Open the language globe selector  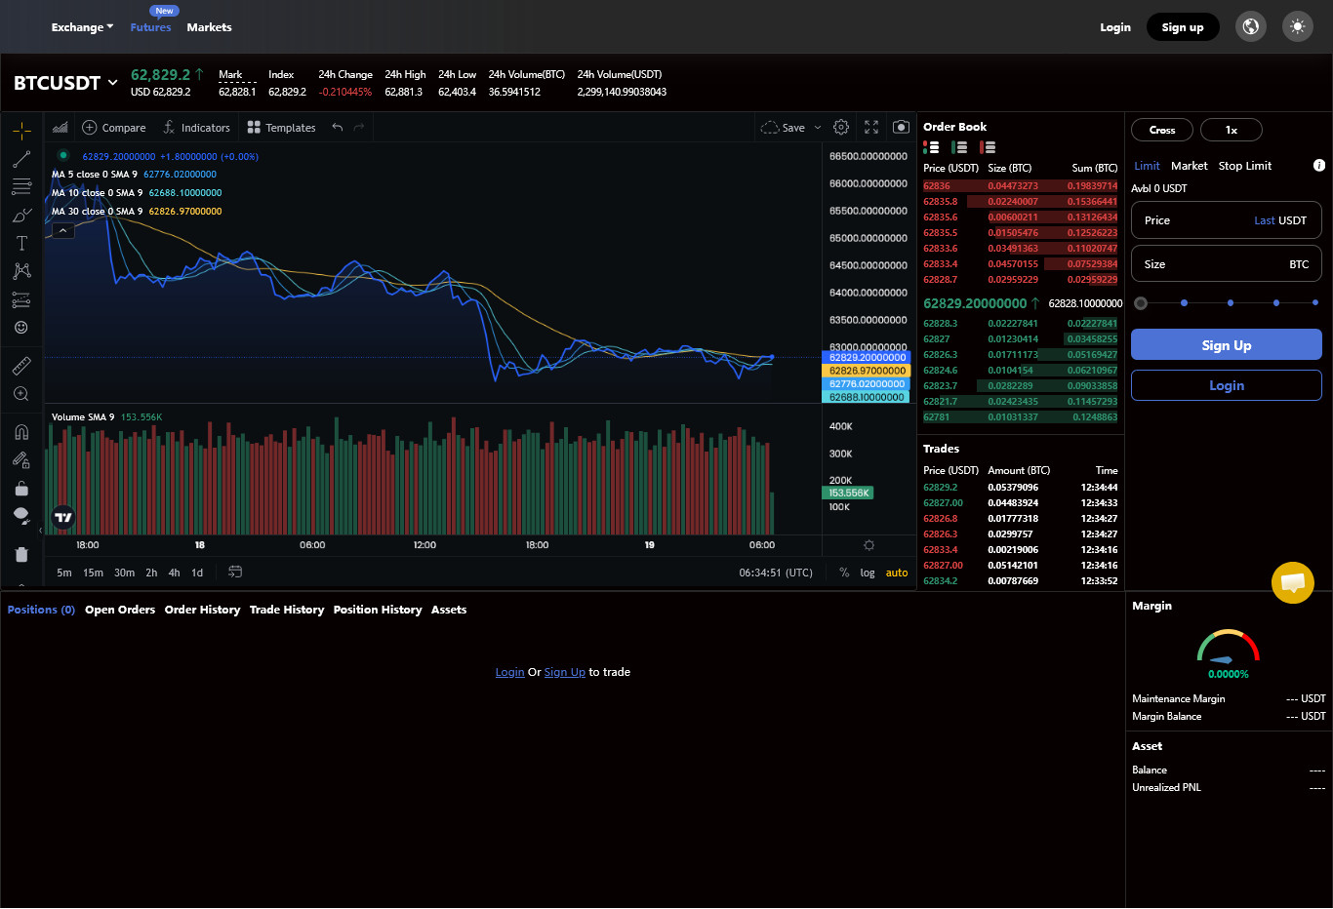point(1251,27)
